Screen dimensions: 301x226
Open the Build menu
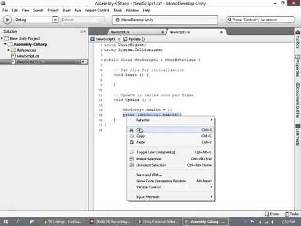(66, 10)
